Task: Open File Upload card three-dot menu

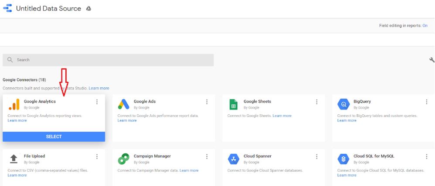Action: pyautogui.click(x=97, y=156)
